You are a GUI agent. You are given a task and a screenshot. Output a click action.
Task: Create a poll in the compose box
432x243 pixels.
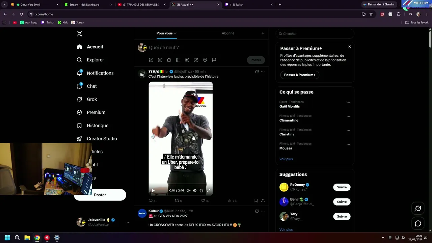coord(178,60)
